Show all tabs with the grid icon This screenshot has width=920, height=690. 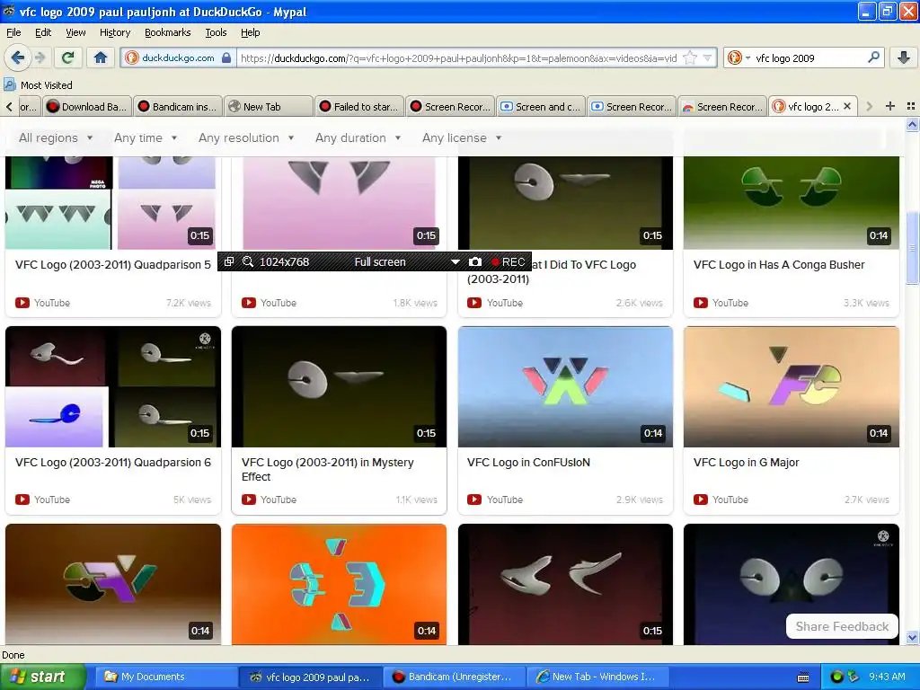pyautogui.click(x=911, y=106)
